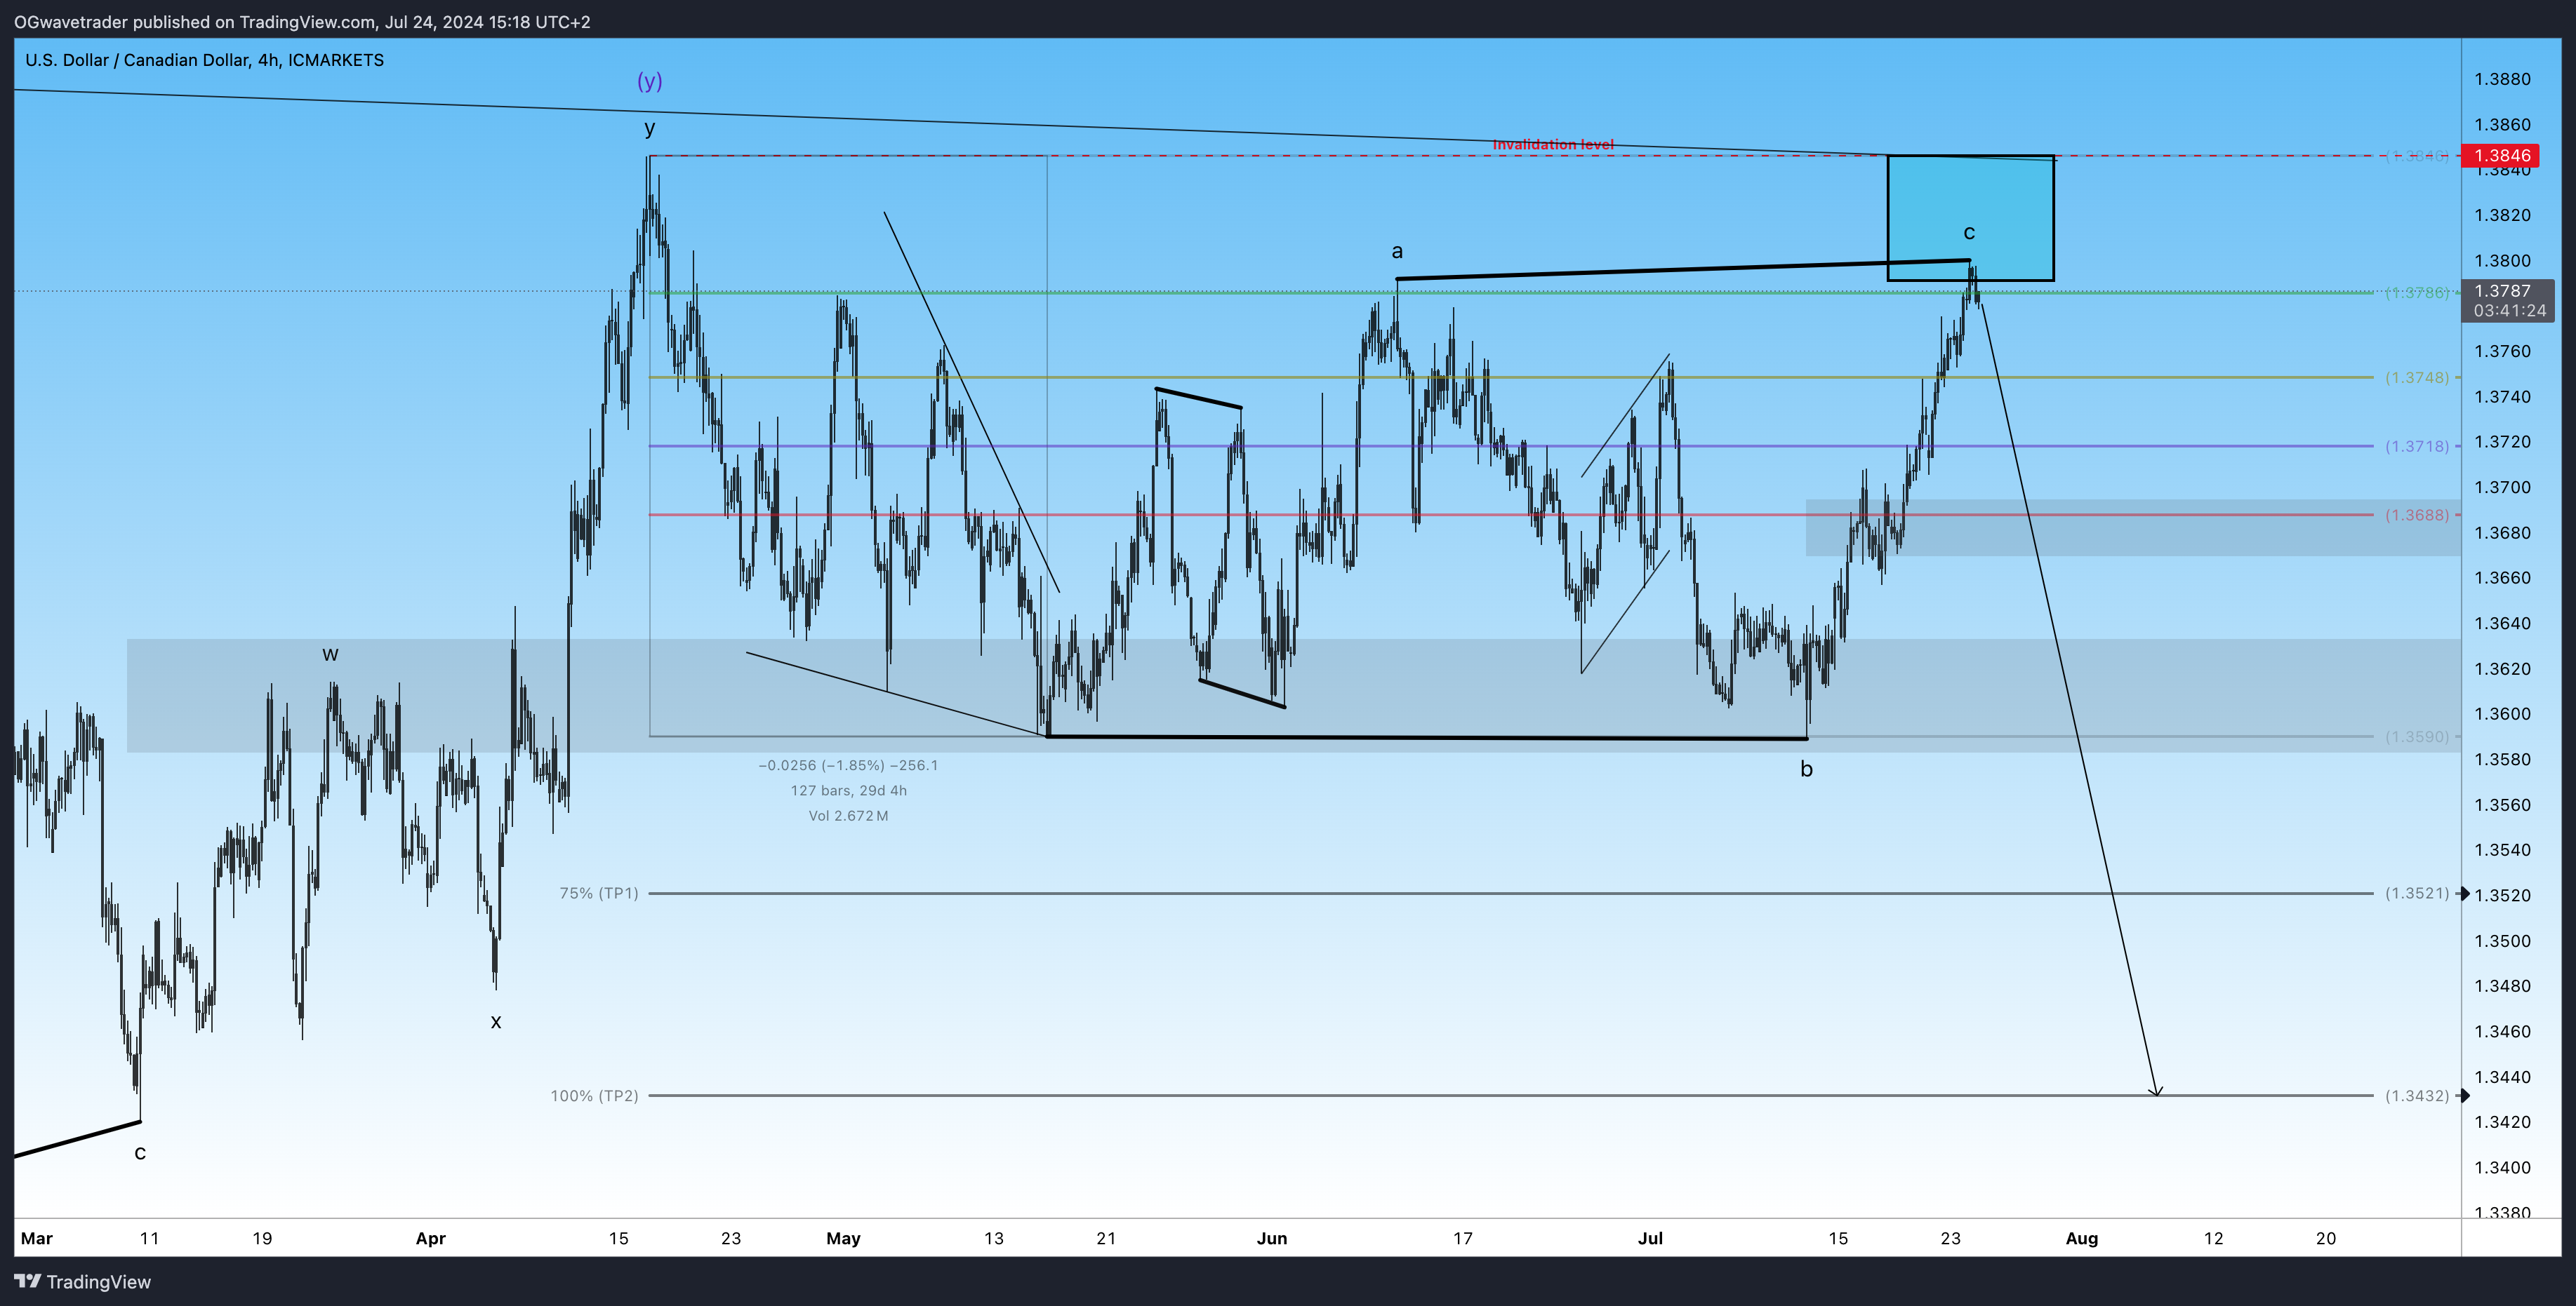Image resolution: width=2576 pixels, height=1306 pixels.
Task: Click the 1.3460 price axis label
Action: coord(2502,1032)
